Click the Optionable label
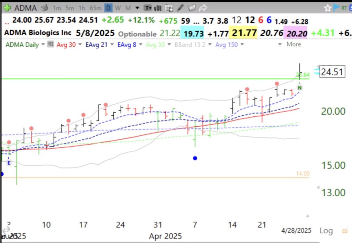Screen dimensions: 352x243 (x=137, y=34)
